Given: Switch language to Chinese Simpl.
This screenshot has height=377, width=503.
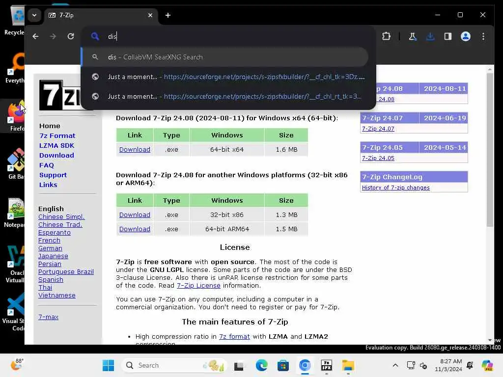Looking at the screenshot, I should click(61, 216).
